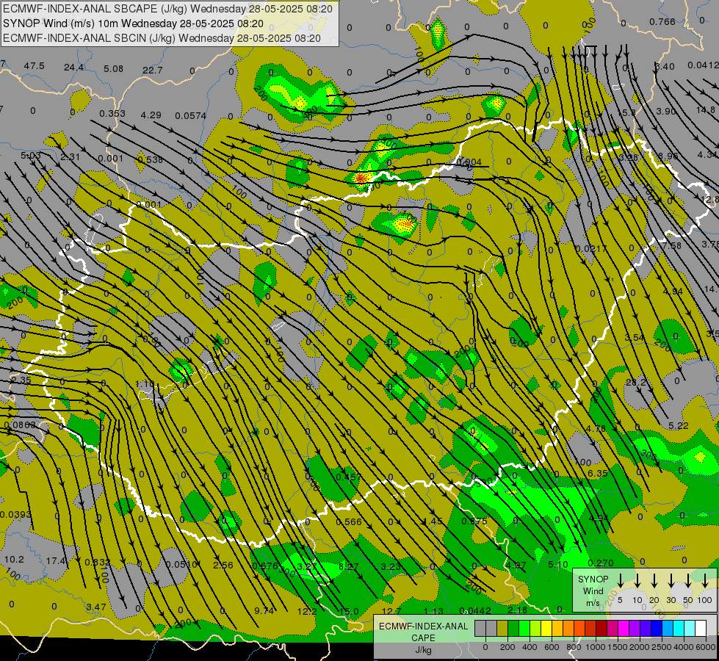719x661 pixels.
Task: Click the station value 0.0574
Action: point(191,115)
